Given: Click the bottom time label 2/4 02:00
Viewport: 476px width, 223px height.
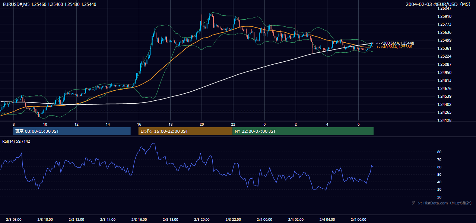Looking at the screenshot, I should click(296, 219).
